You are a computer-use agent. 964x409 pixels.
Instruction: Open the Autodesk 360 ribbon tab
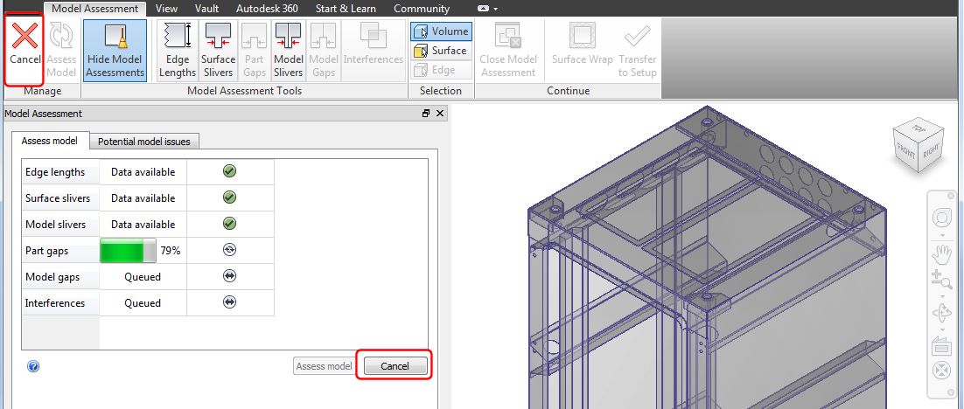pos(267,9)
